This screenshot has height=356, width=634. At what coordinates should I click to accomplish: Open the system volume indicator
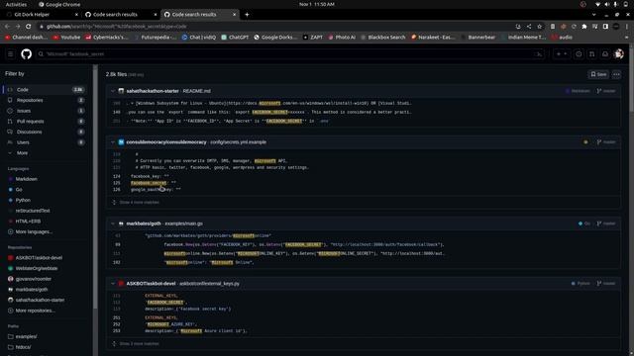click(607, 4)
